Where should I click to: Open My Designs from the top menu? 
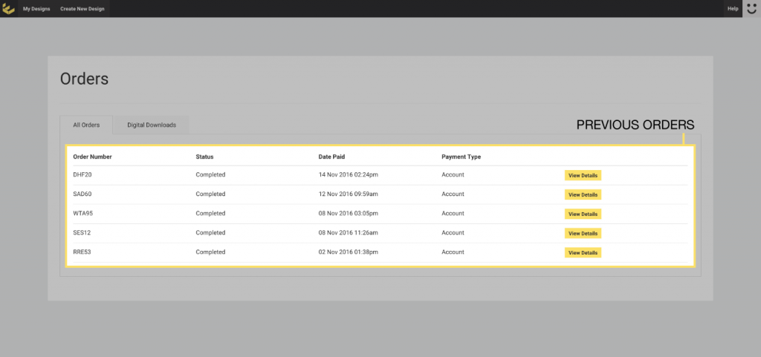pyautogui.click(x=36, y=9)
